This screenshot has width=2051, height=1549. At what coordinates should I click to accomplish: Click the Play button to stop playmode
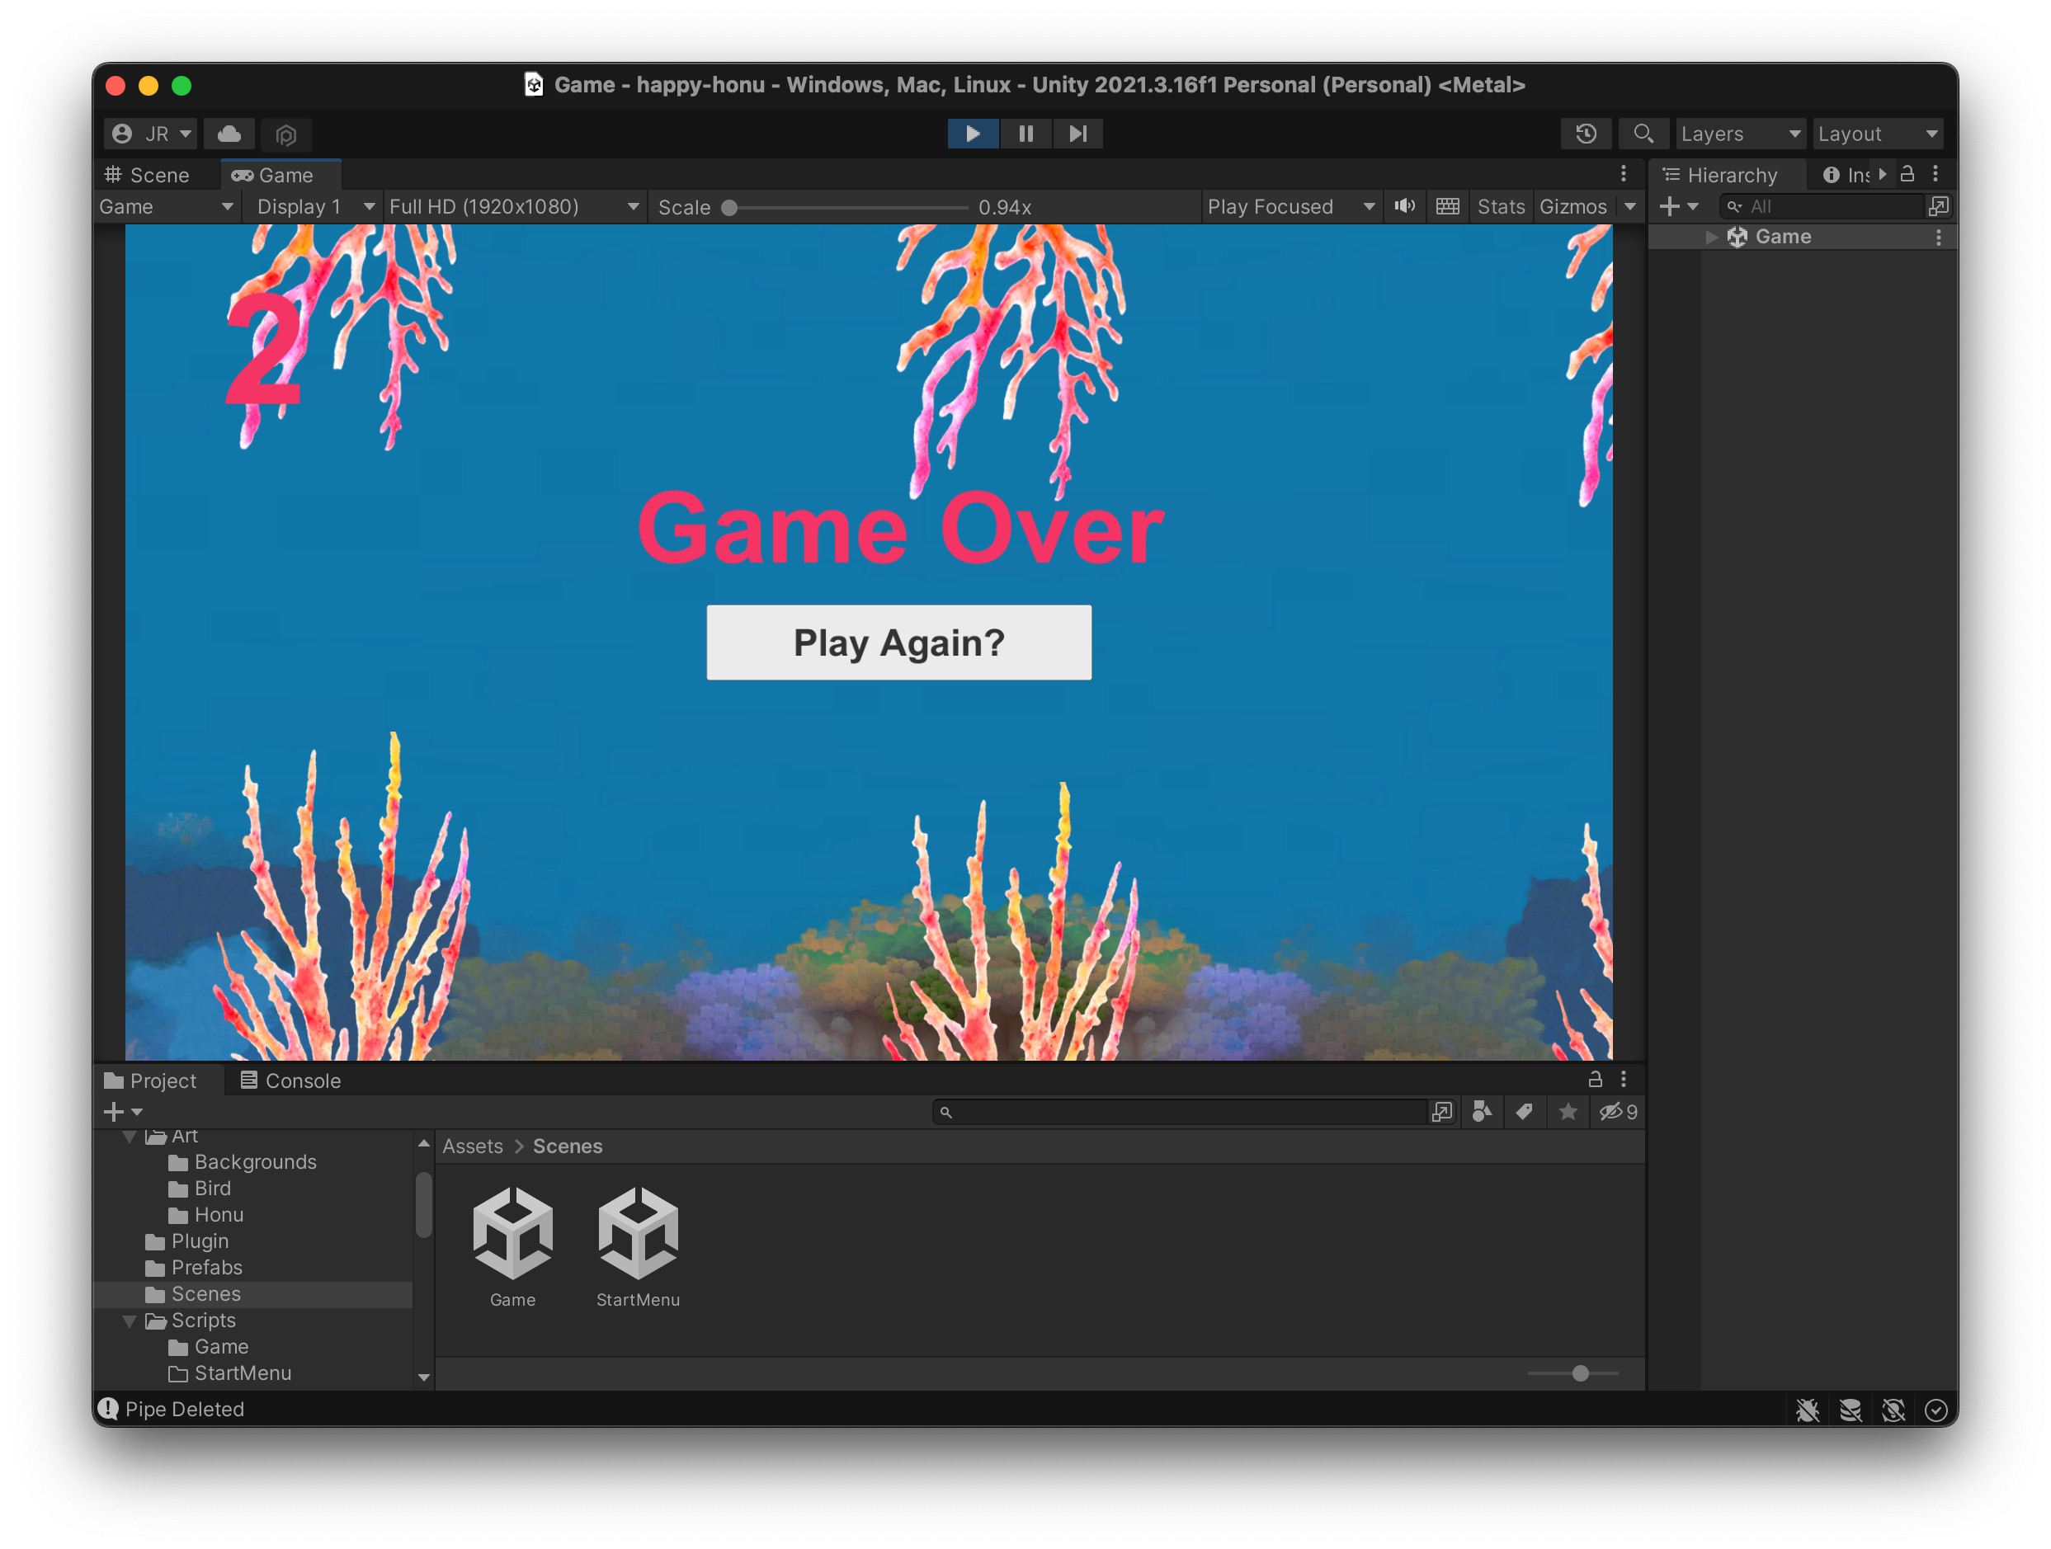(x=972, y=134)
